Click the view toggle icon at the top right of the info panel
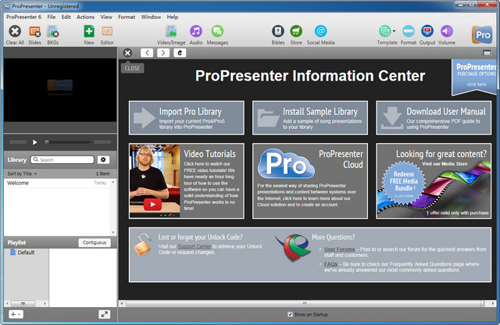The height and width of the screenshot is (325, 500). [487, 53]
